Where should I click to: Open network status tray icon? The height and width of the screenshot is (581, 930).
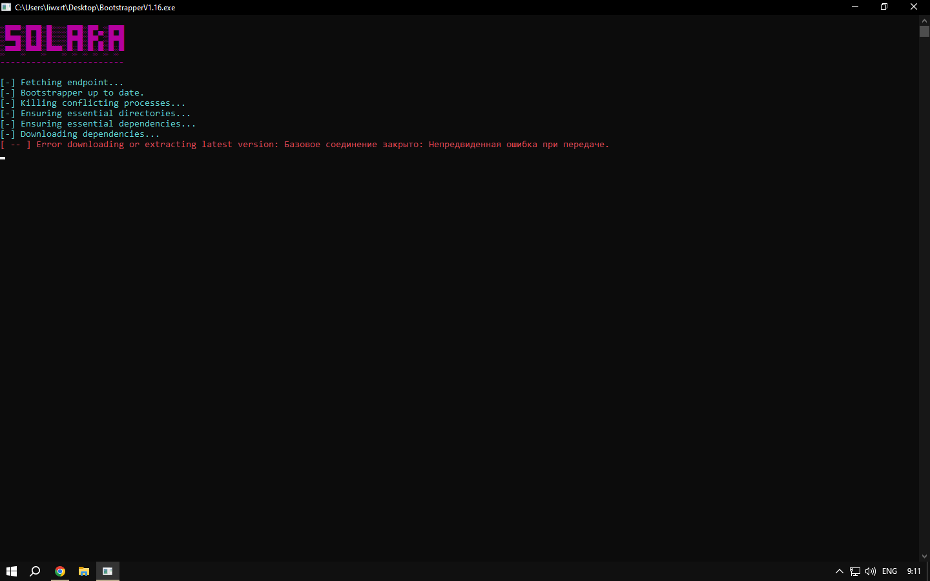click(855, 571)
